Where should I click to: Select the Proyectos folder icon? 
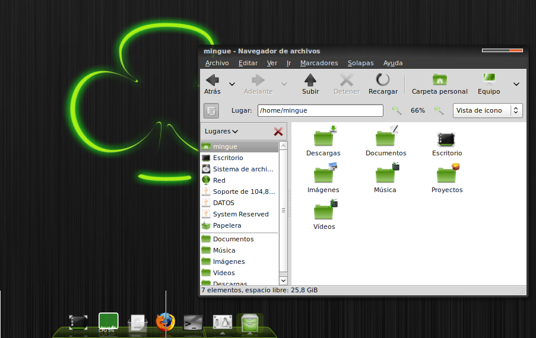coord(447,178)
